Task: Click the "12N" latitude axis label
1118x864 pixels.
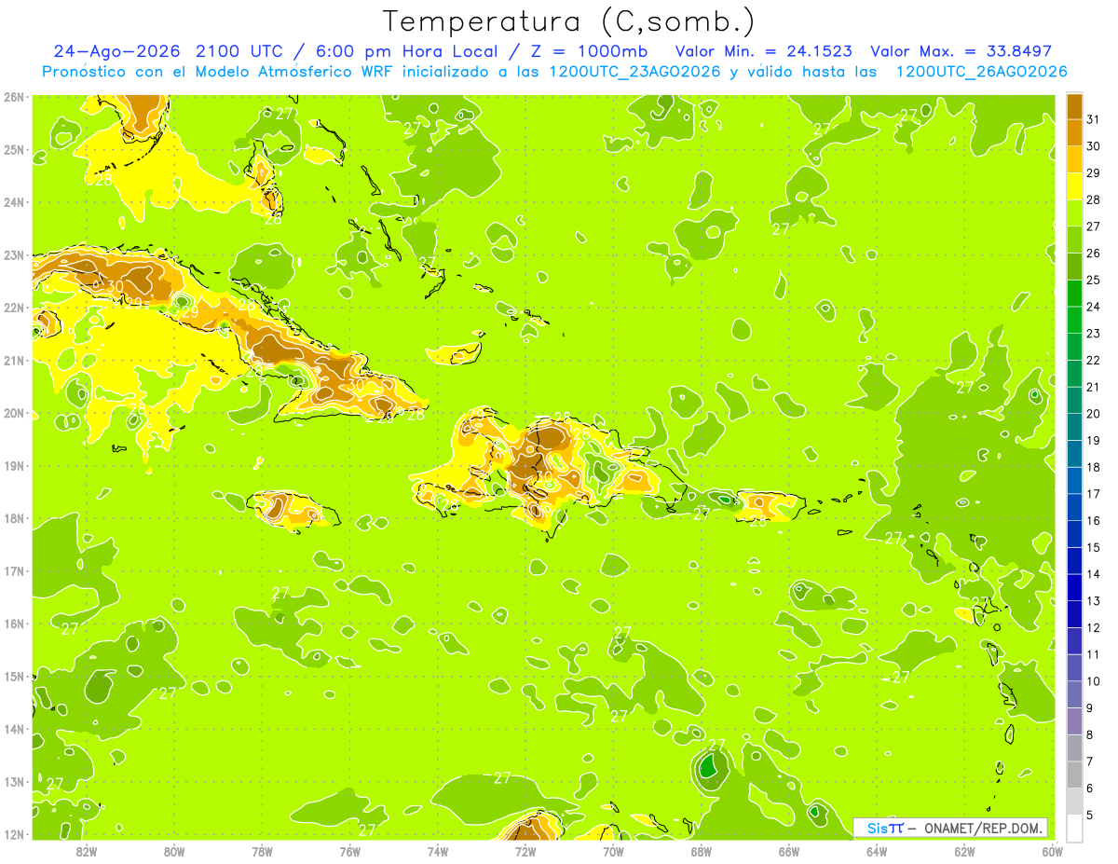Action: pos(14,834)
